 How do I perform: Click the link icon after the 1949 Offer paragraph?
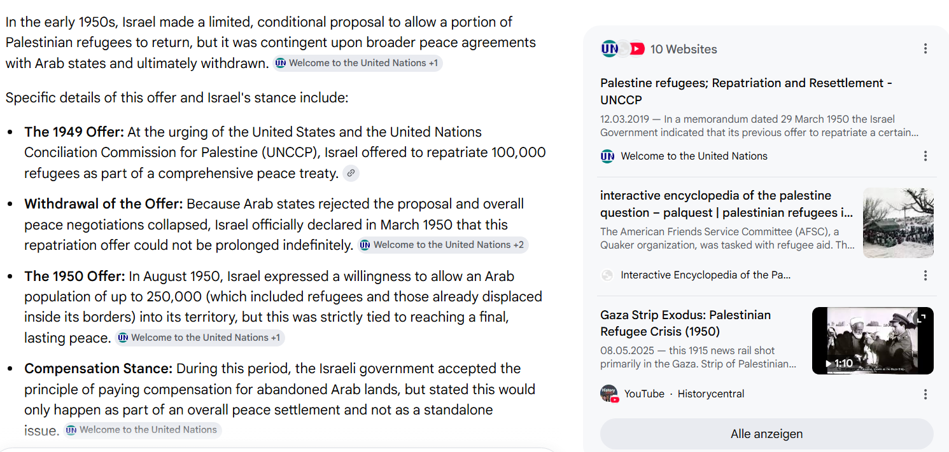(x=351, y=173)
